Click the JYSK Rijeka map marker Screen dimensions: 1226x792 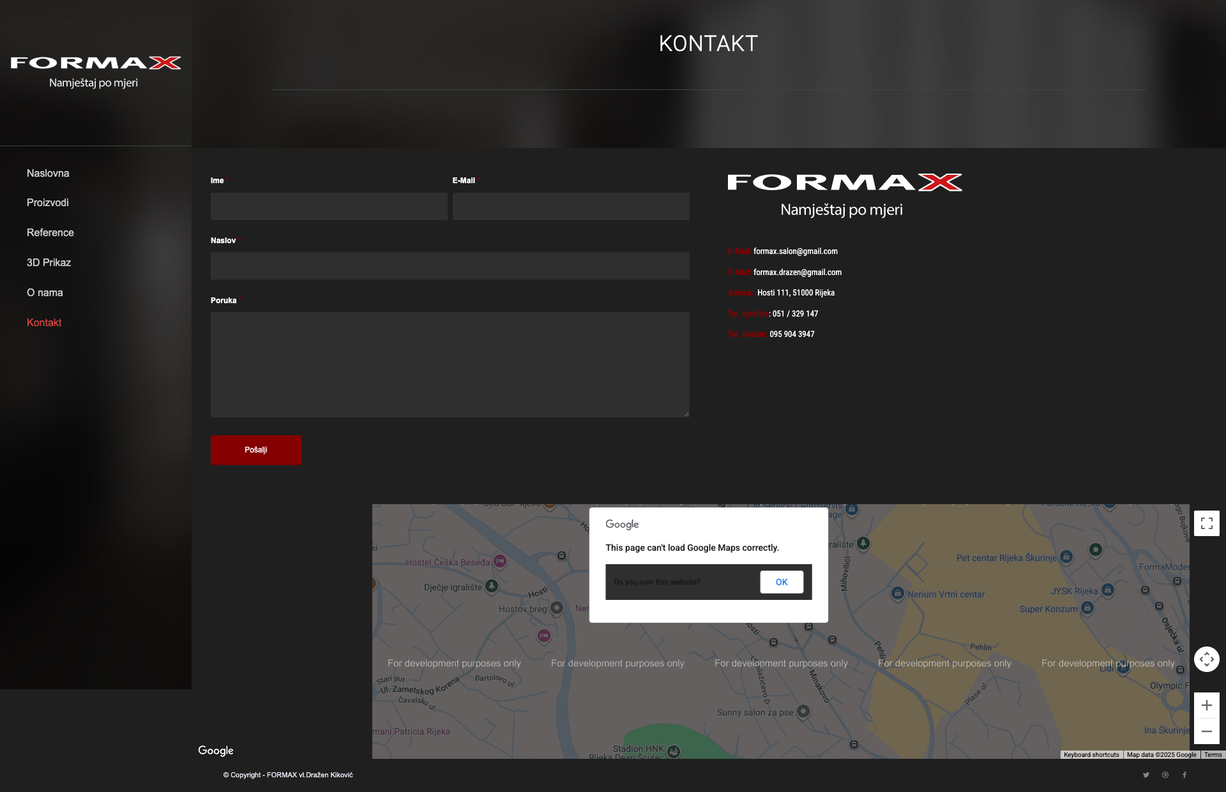point(1108,590)
